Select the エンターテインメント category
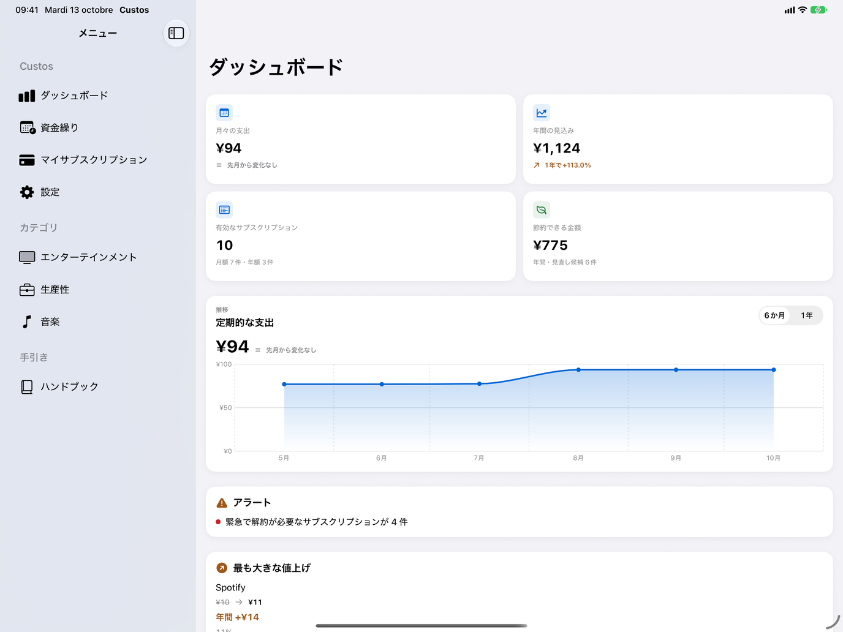This screenshot has height=632, width=843. pyautogui.click(x=98, y=257)
